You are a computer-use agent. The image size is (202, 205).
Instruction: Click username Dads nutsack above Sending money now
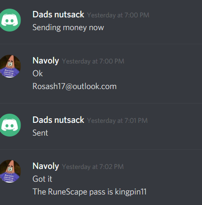coord(58,15)
